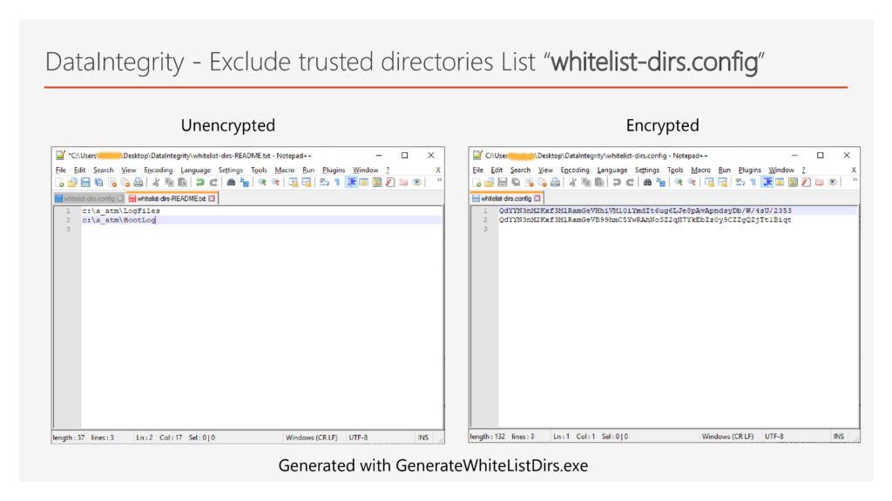Open the Encoding menu in the README window

pos(159,170)
